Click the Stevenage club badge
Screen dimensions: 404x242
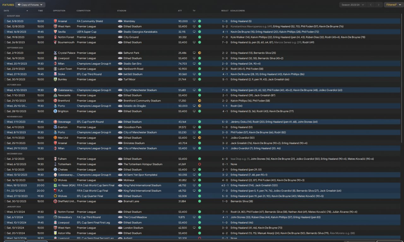pos(55,122)
